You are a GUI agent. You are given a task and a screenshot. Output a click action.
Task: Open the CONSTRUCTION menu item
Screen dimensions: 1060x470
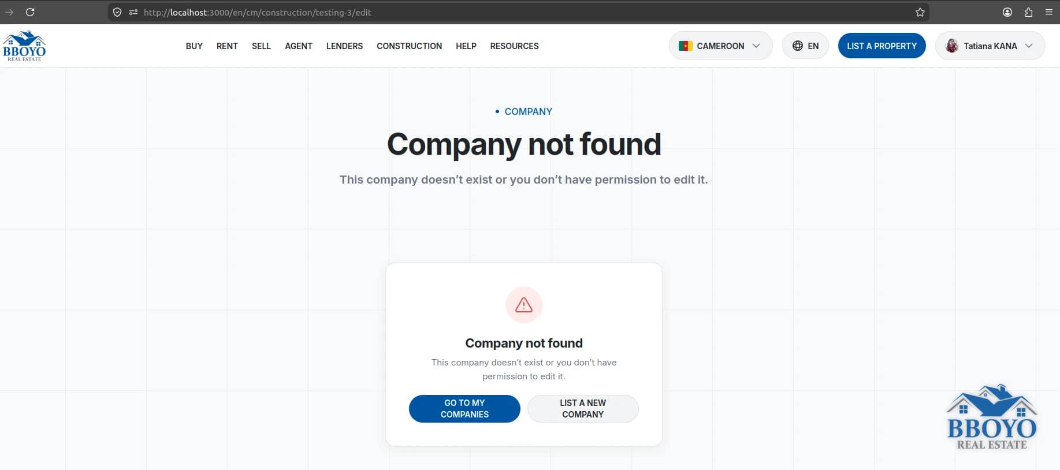coord(409,46)
